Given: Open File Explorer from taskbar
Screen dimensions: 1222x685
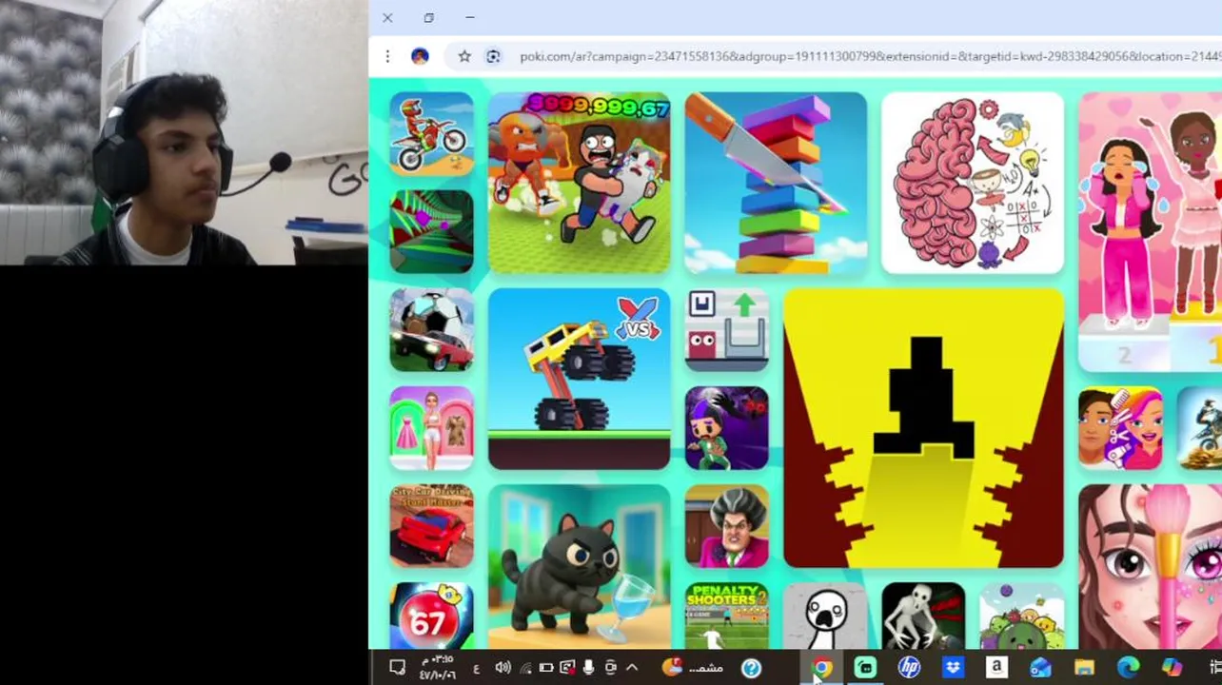Looking at the screenshot, I should (x=1084, y=668).
